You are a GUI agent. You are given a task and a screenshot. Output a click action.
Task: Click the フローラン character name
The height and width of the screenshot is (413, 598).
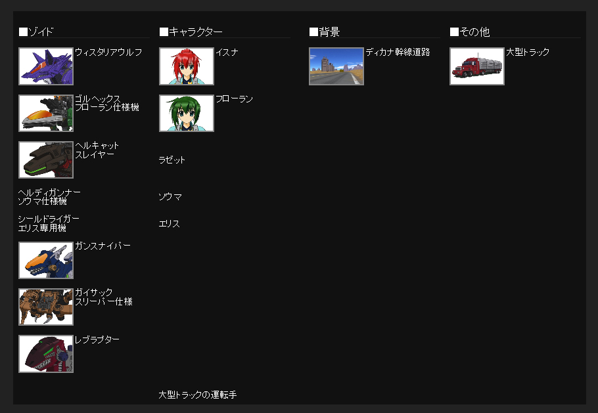click(234, 99)
